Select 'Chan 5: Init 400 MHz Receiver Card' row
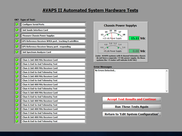 pyautogui.click(x=53, y=92)
